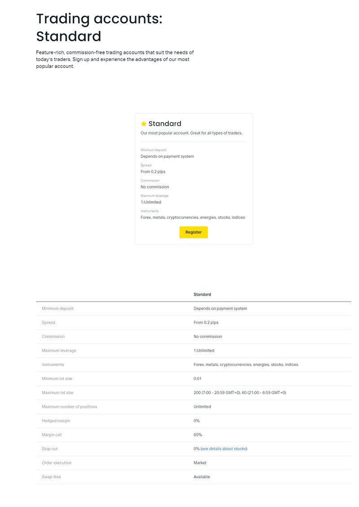Open the 'see details about stocks' link
Image resolution: width=359 pixels, height=507 pixels.
click(224, 449)
